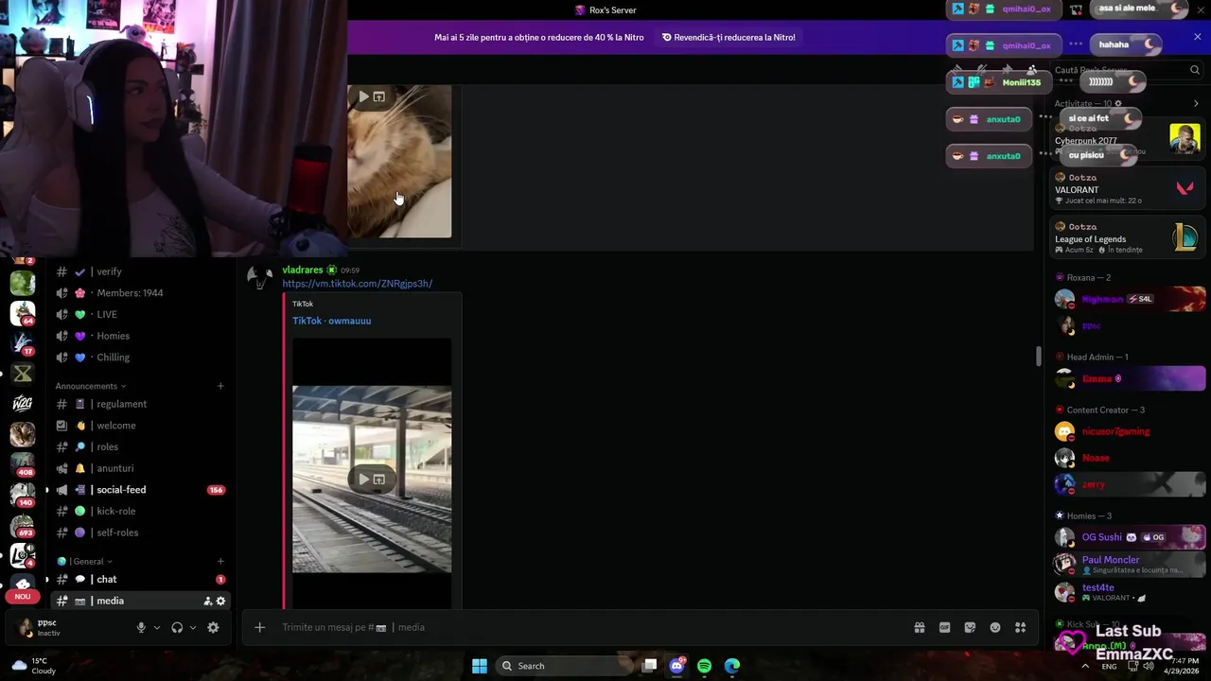Add channel to Announcements category
The image size is (1211, 681).
click(x=220, y=386)
